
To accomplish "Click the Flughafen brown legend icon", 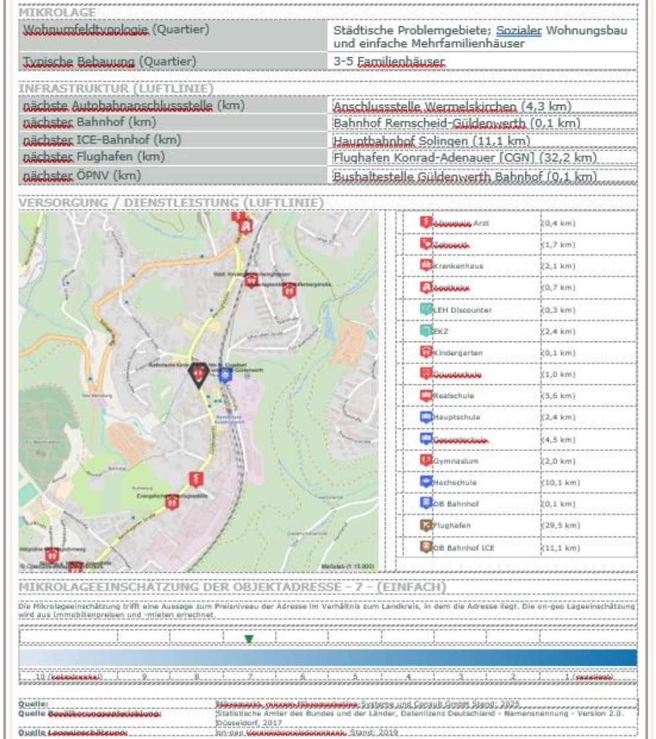I will coord(426,525).
